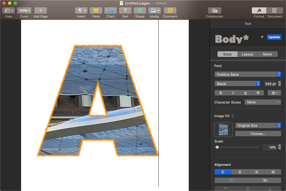Add a Shape from the toolbar
The width and height of the screenshot is (286, 191).
pos(140,11)
